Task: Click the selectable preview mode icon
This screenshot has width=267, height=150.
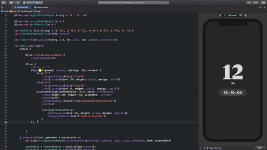Action: [225, 15]
